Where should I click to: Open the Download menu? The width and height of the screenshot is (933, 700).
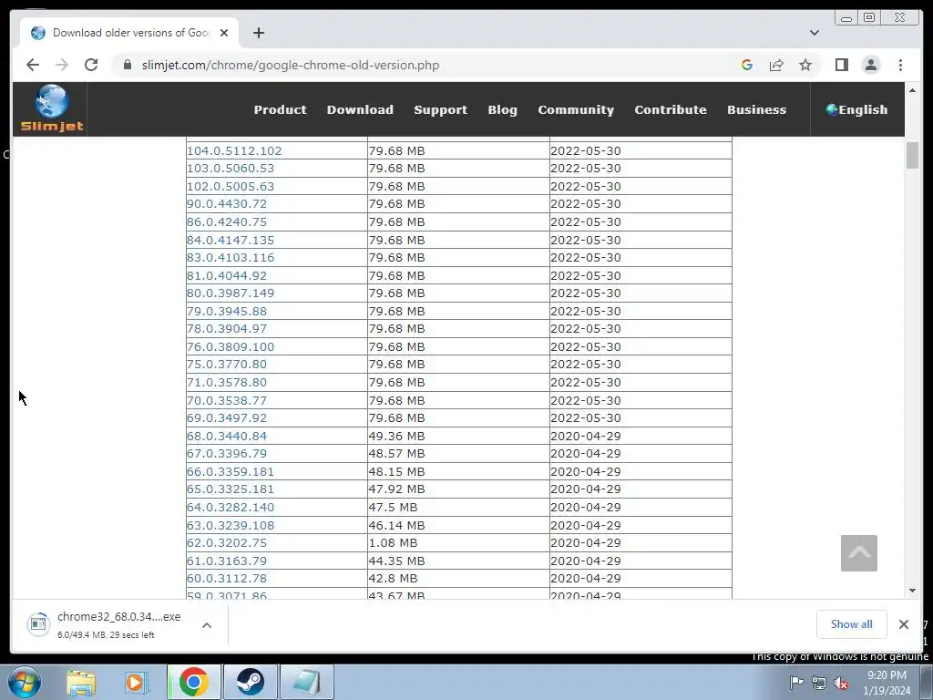(360, 109)
